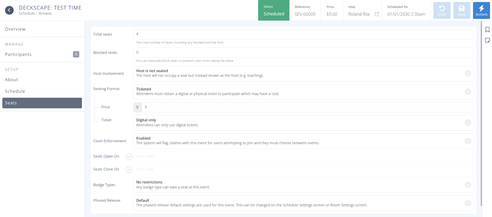Click the reference SEV-00005 text
This screenshot has height=217, width=492.
coord(305,14)
